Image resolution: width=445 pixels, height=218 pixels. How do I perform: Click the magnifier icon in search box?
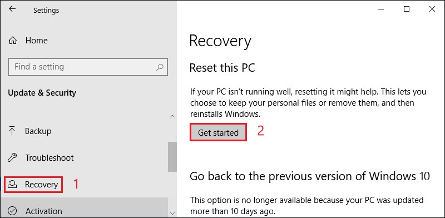[x=160, y=67]
